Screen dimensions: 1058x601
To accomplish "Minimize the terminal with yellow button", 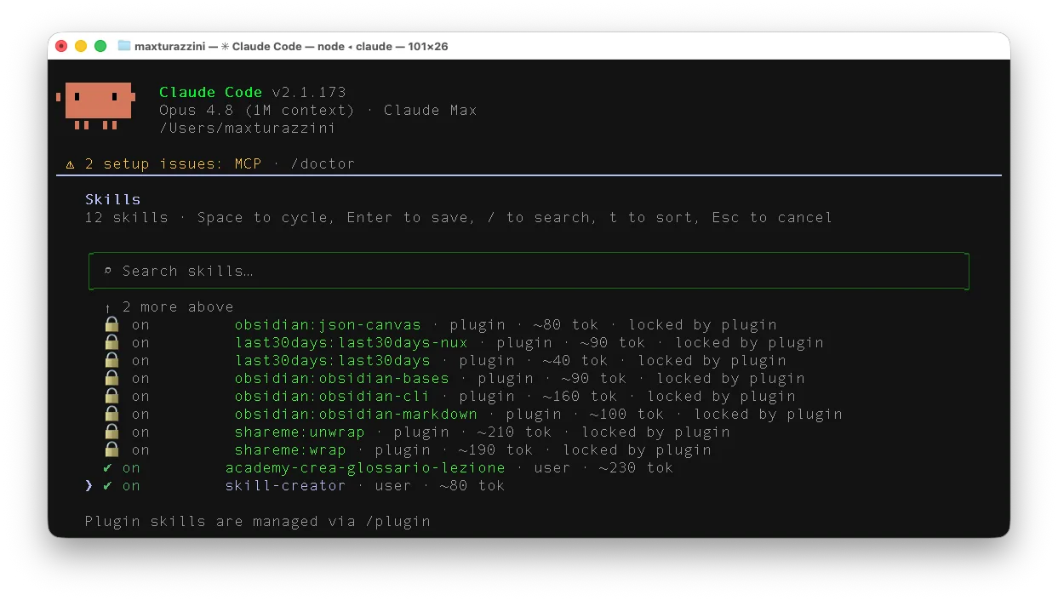I will point(81,46).
